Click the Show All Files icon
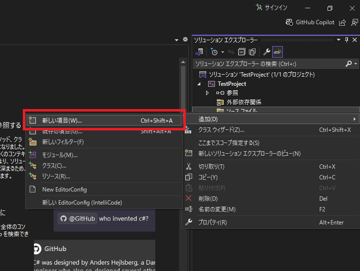This screenshot has width=360, height=271. pyautogui.click(x=252, y=52)
